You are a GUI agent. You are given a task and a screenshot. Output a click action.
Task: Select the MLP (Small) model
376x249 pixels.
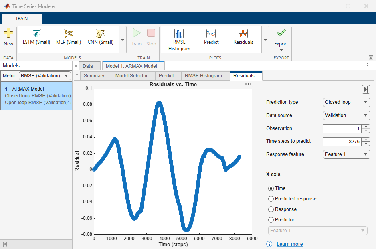pyautogui.click(x=69, y=37)
